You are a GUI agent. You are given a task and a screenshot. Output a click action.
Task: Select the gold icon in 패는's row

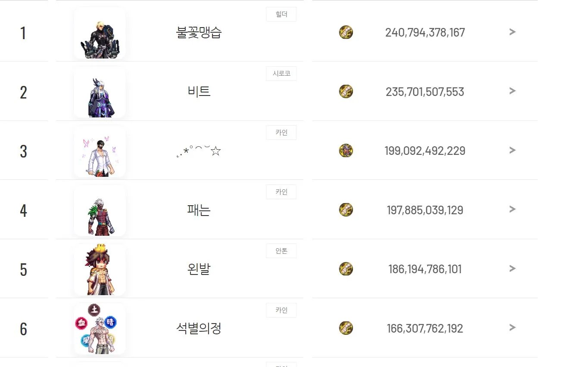[x=346, y=210]
